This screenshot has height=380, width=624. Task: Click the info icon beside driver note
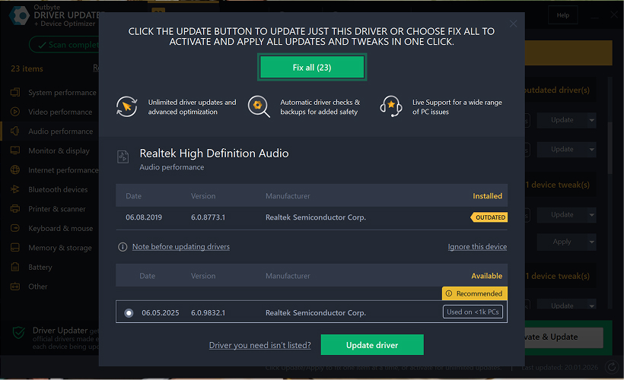point(123,247)
